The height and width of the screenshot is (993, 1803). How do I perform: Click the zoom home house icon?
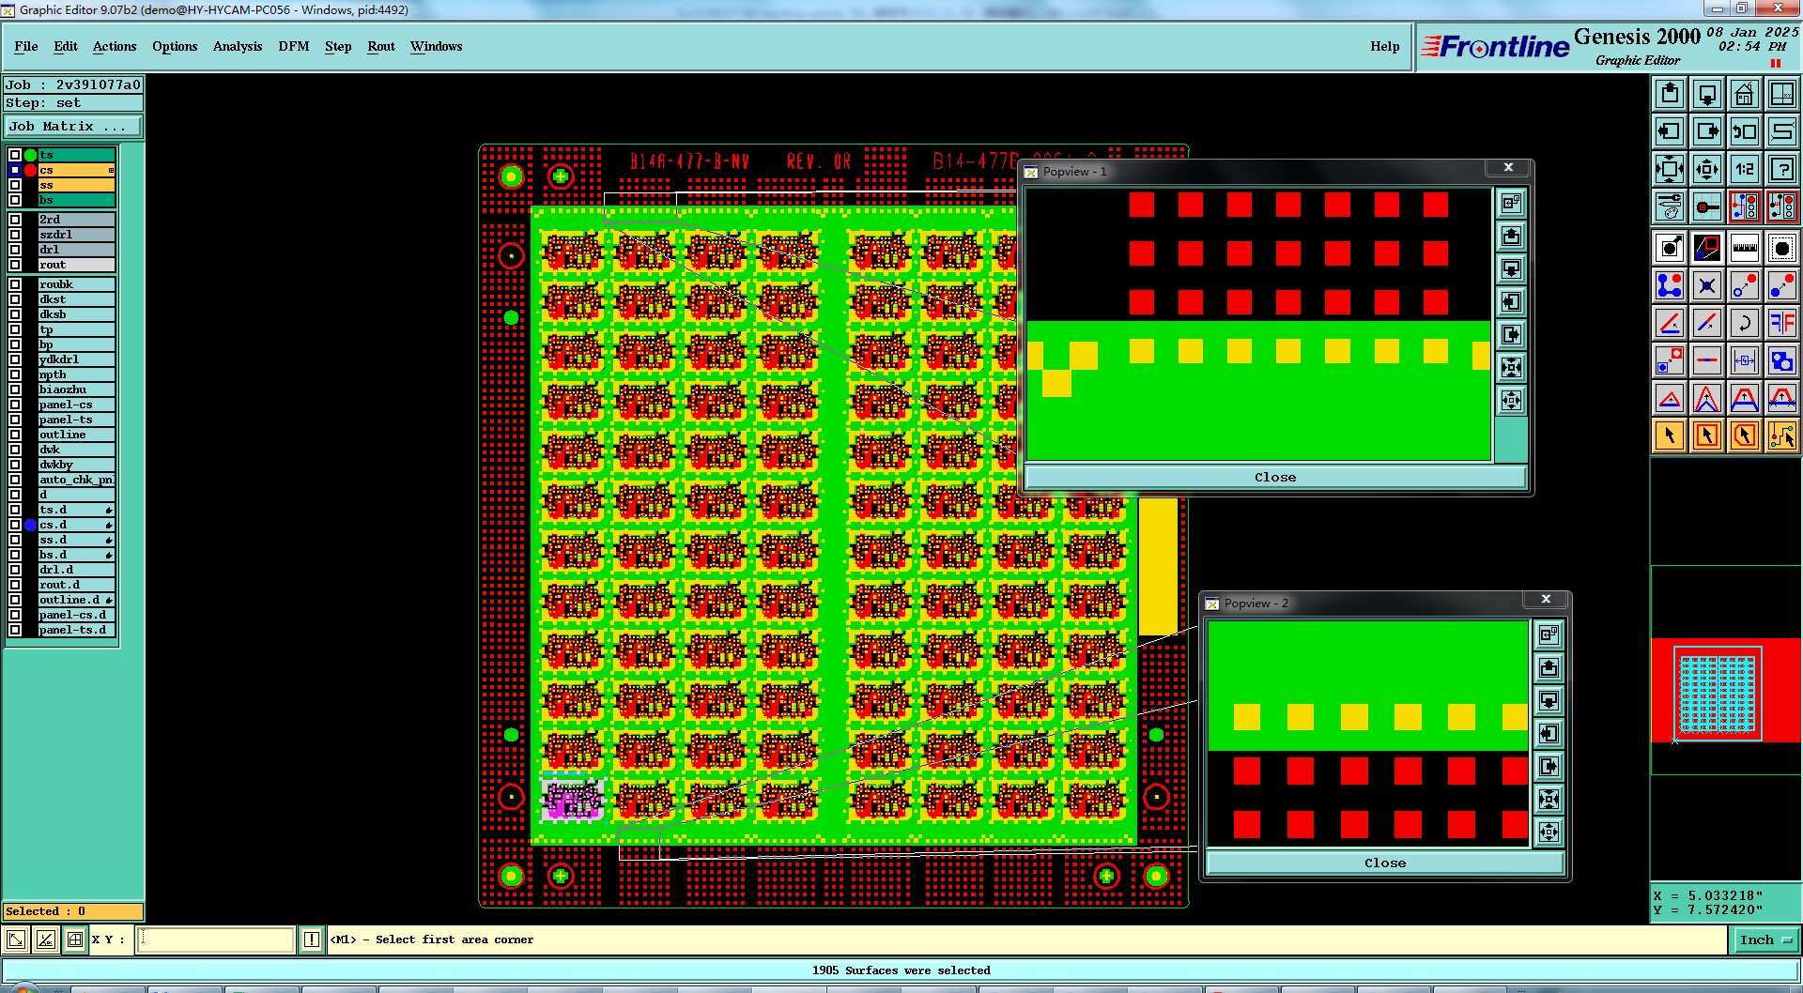(1745, 94)
